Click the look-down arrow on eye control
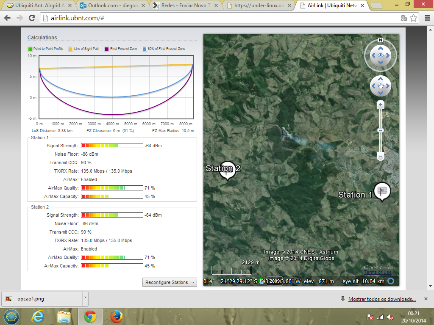 pos(380,63)
